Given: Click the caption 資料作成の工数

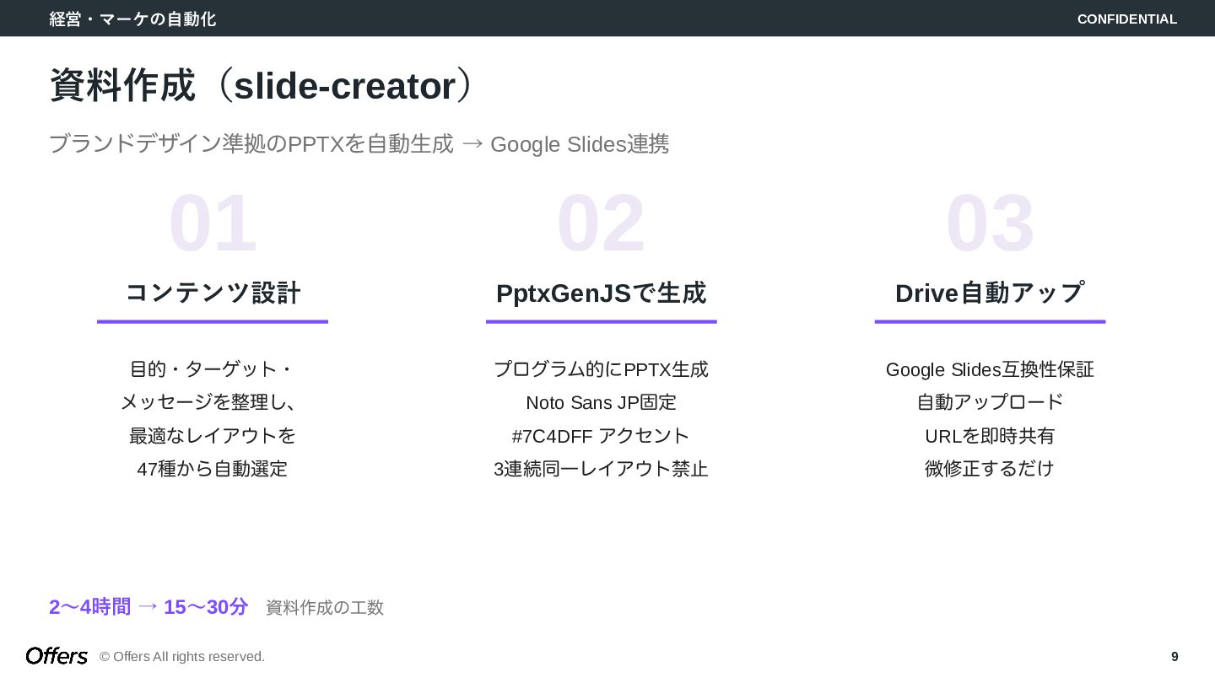Looking at the screenshot, I should (325, 607).
